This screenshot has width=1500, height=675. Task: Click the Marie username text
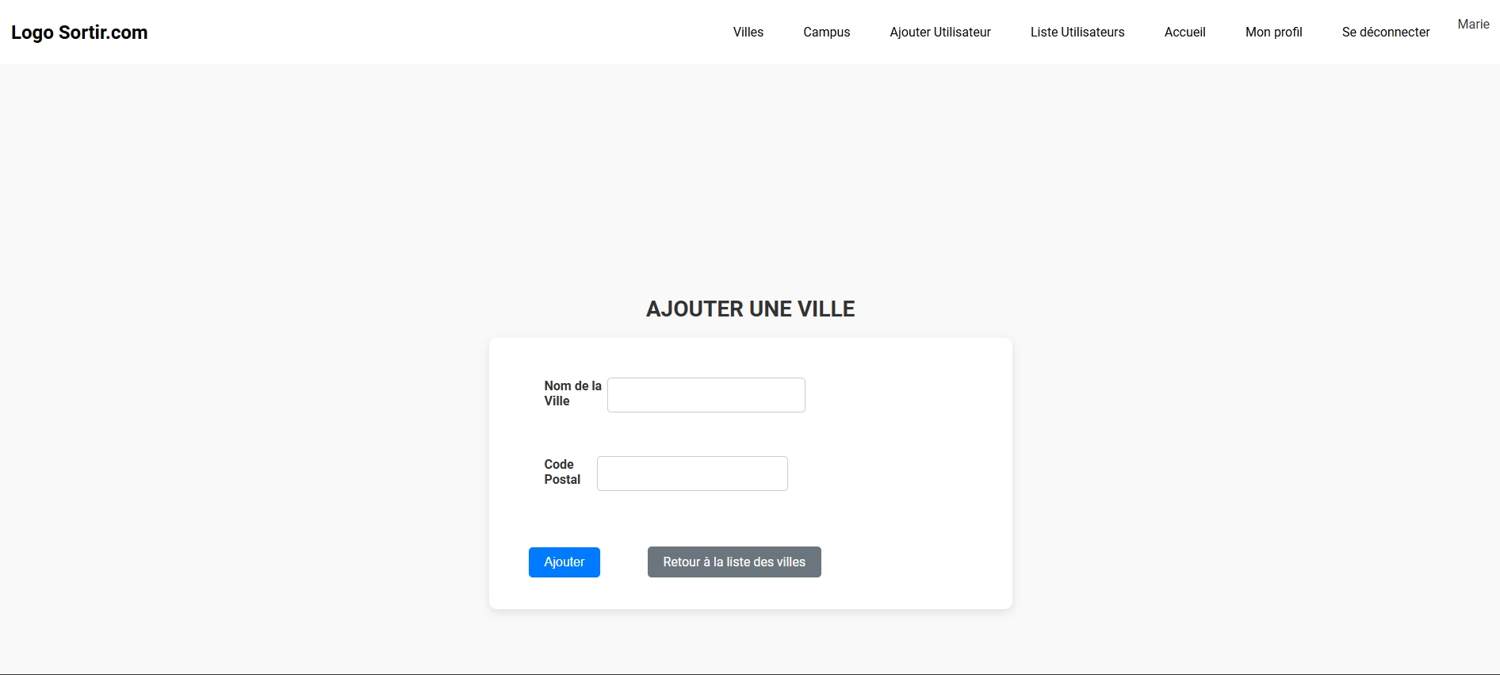point(1473,24)
